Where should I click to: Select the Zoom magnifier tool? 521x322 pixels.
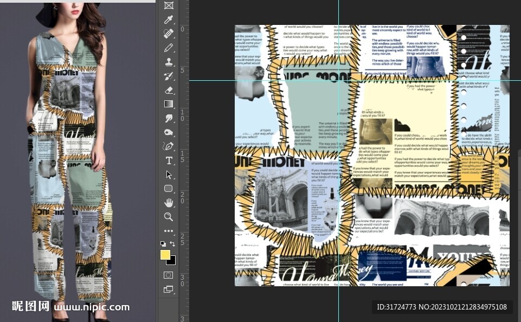click(169, 217)
